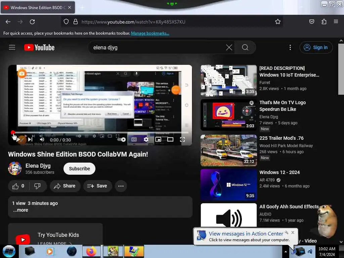This screenshot has height=258, width=344.
Task: Open YouTube settings three-dot menu
Action: point(290,47)
